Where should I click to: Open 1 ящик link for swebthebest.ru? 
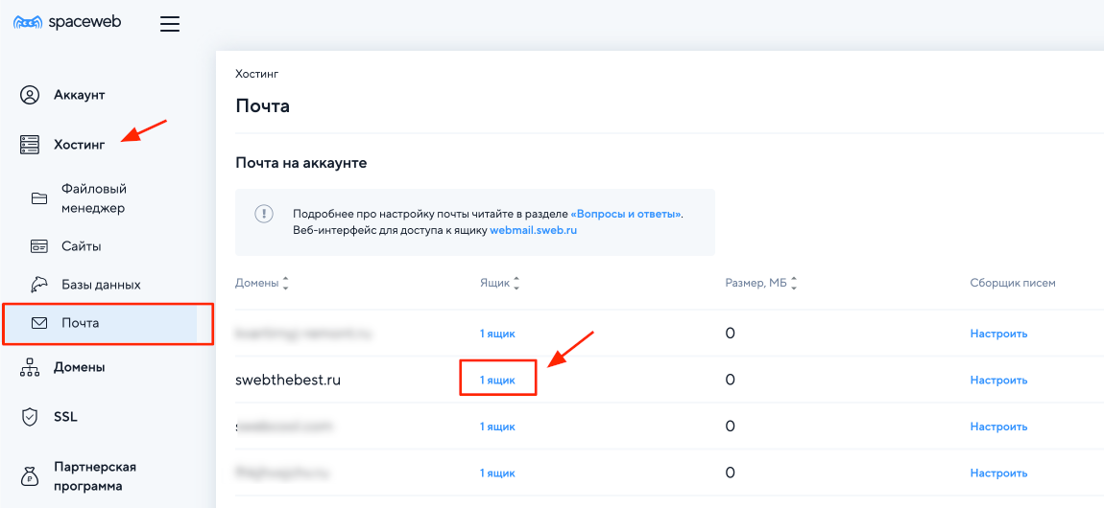coord(497,380)
